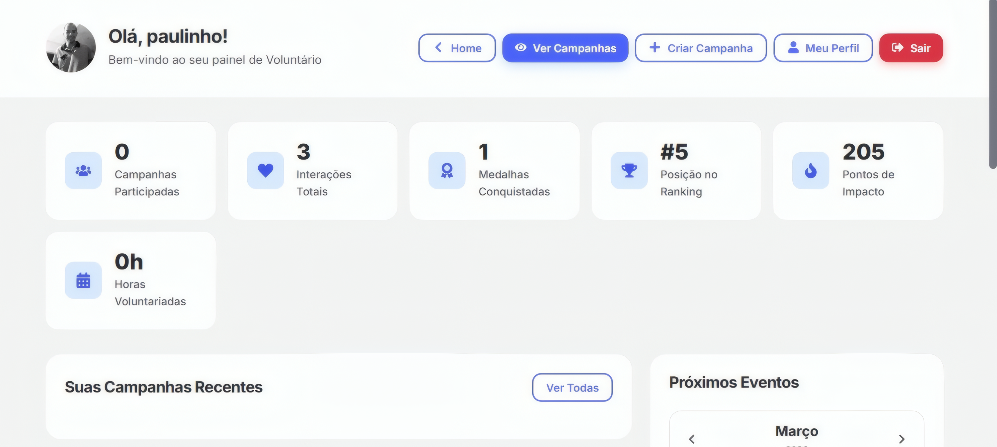Screen dimensions: 997x447
Task: Click the group icon for Campanhas Participadas
Action: [83, 170]
